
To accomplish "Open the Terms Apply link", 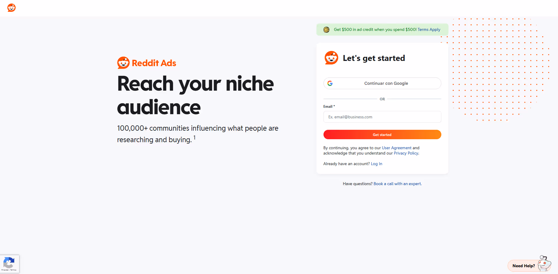I will click(429, 29).
